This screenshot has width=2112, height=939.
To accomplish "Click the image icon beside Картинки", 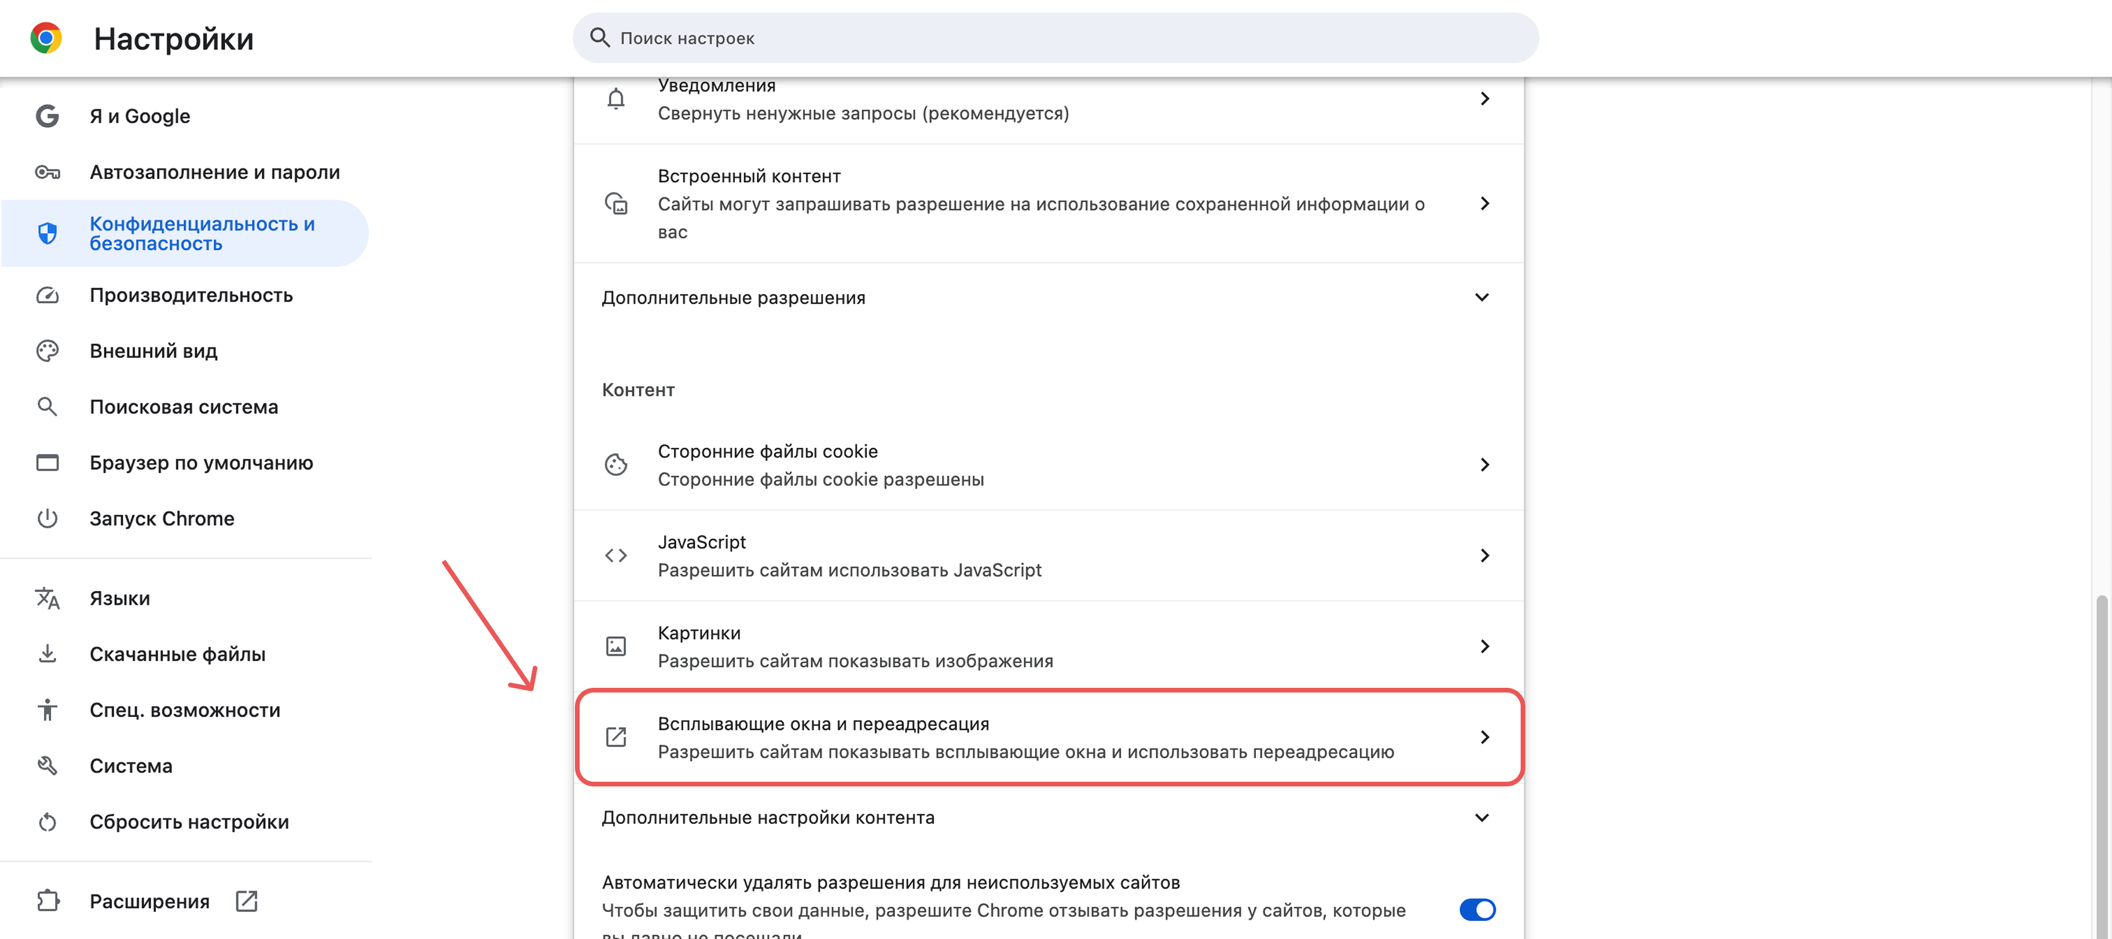I will coord(616,646).
